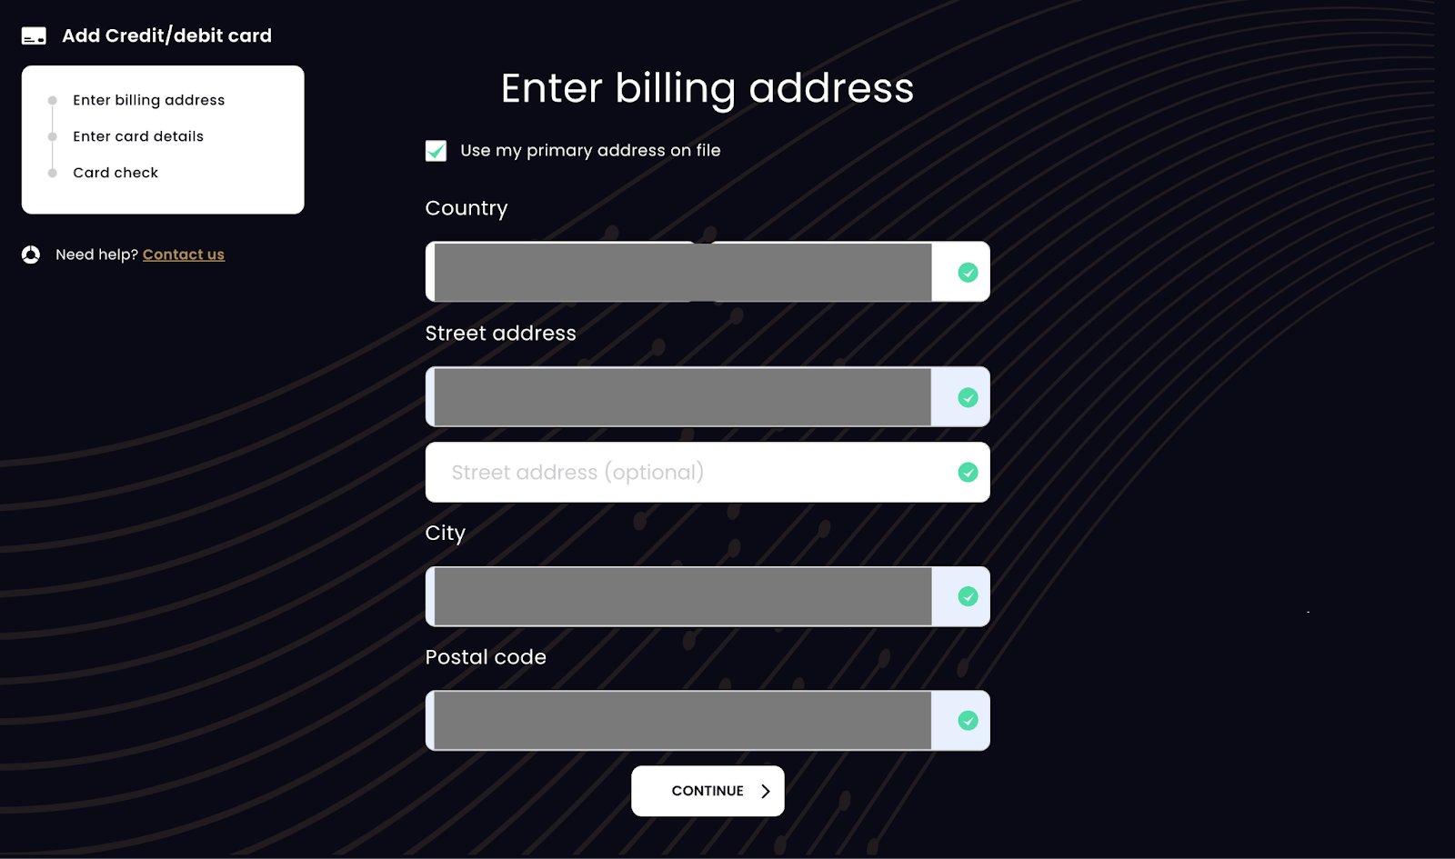
Task: Click into the City input field
Action: click(707, 596)
